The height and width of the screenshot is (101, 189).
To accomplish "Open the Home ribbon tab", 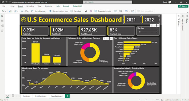I will point(12,6).
